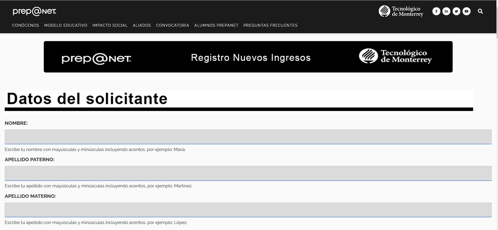This screenshot has height=230, width=498.
Task: Click the Nombre input field
Action: pyautogui.click(x=248, y=137)
